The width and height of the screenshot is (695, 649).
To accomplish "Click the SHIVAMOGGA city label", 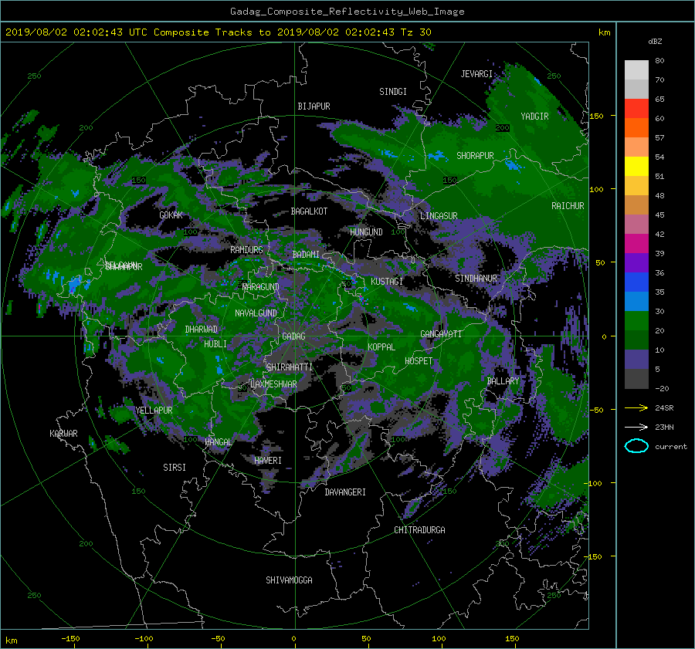I will tap(289, 580).
